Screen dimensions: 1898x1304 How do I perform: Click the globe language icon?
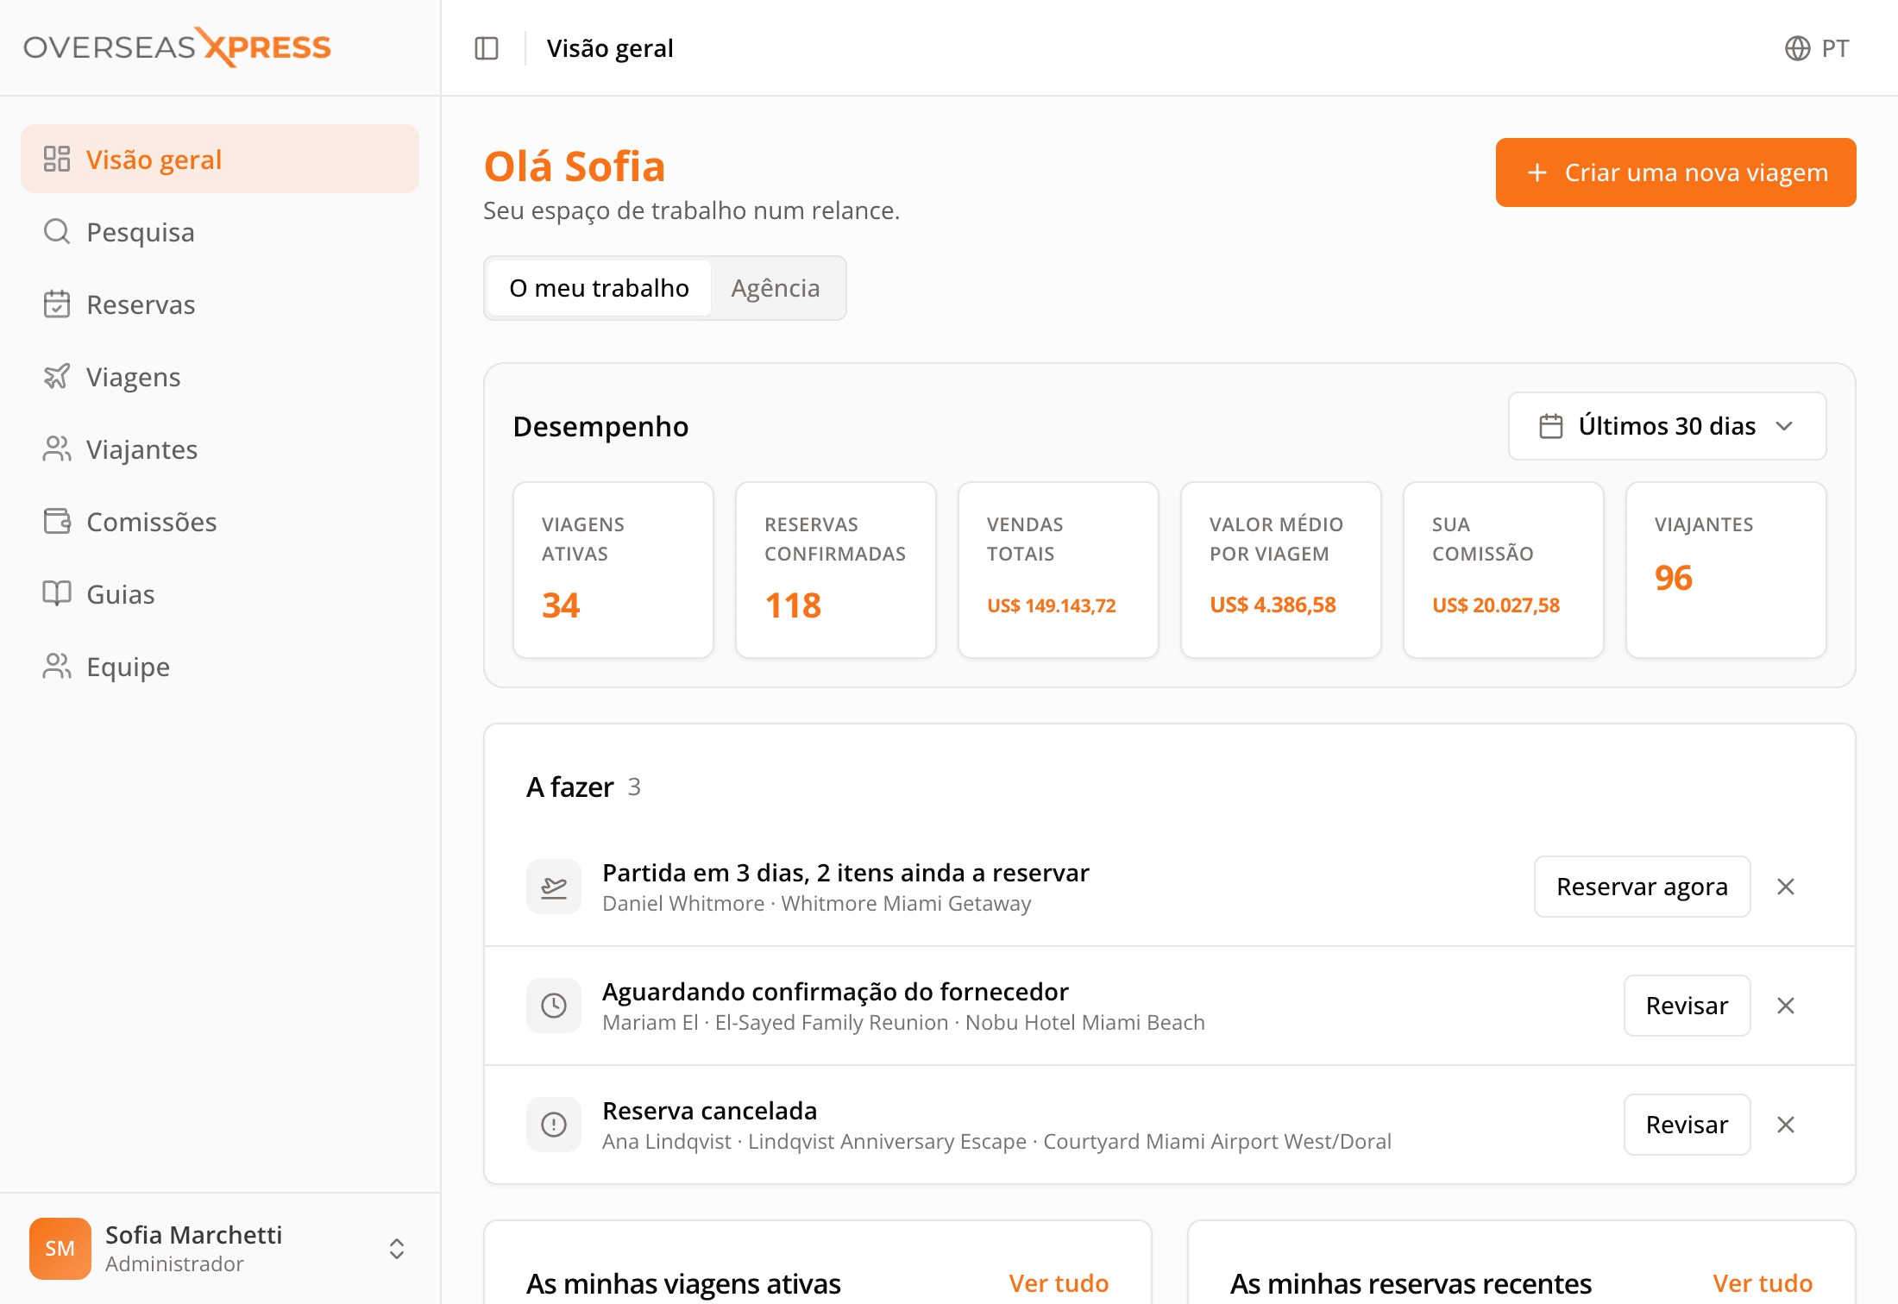tap(1797, 48)
